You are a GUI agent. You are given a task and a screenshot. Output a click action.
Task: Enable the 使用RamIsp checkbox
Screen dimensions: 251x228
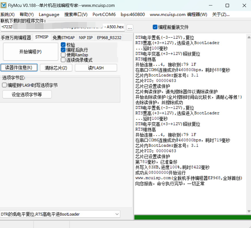click(63, 55)
